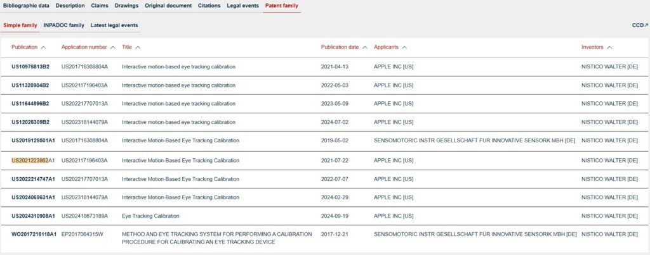Sort by Publication column arrow

[x=43, y=47]
